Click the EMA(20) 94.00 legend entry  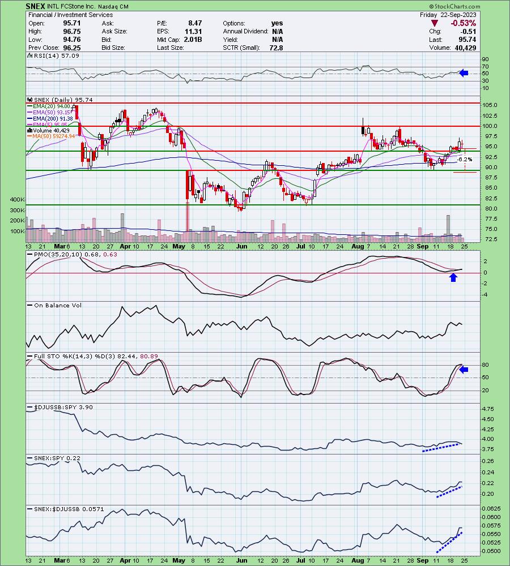tap(48, 106)
